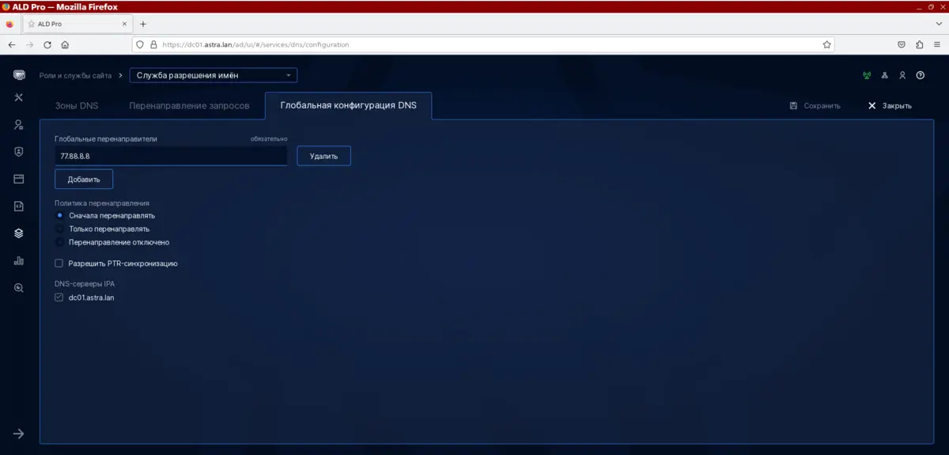Click the 'Добавить' button
The image size is (949, 455).
pos(84,180)
